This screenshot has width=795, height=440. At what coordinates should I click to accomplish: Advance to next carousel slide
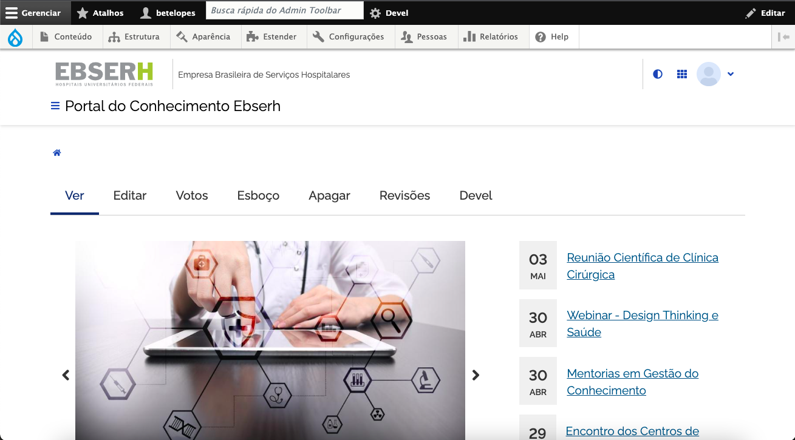476,375
